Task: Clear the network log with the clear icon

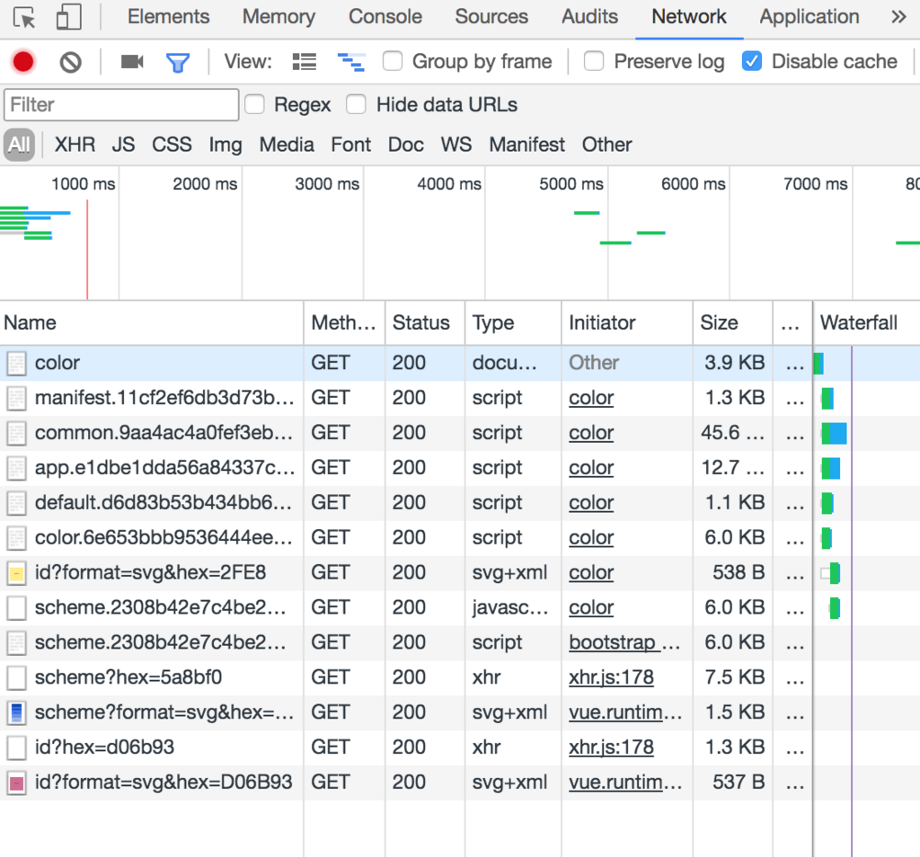Action: point(71,62)
